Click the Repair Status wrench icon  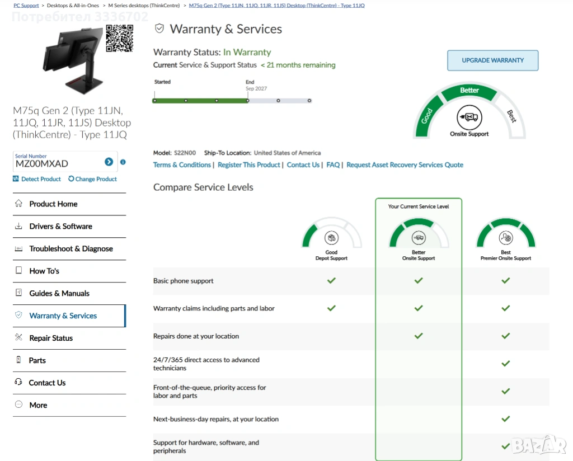tap(18, 338)
